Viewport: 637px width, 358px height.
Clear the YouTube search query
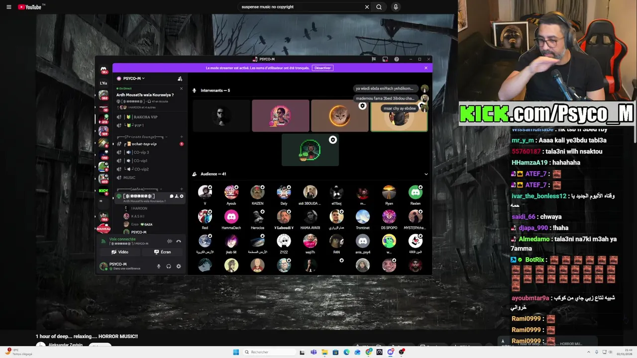[x=367, y=7]
